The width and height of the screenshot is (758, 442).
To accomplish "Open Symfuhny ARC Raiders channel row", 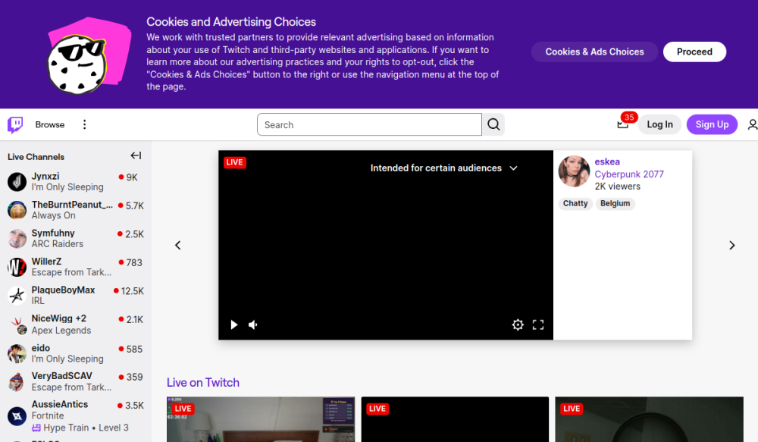I will 76,239.
